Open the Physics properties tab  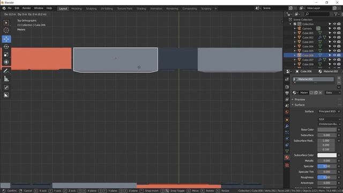pos(287,138)
